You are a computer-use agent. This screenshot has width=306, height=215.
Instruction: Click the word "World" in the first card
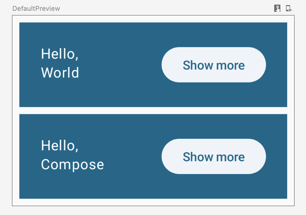(x=60, y=73)
